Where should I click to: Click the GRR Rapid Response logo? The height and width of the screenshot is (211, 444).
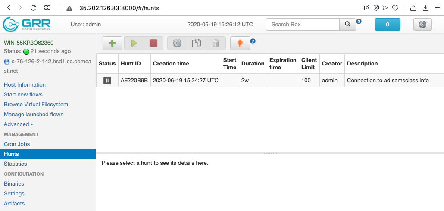click(27, 24)
